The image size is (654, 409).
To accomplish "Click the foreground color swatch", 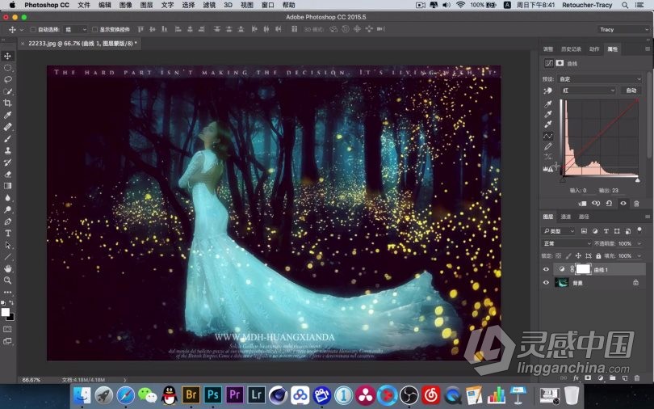I will click(x=5, y=312).
